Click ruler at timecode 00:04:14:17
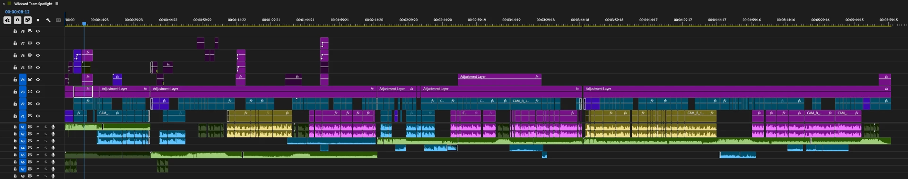The width and height of the screenshot is (908, 179). tap(648, 20)
